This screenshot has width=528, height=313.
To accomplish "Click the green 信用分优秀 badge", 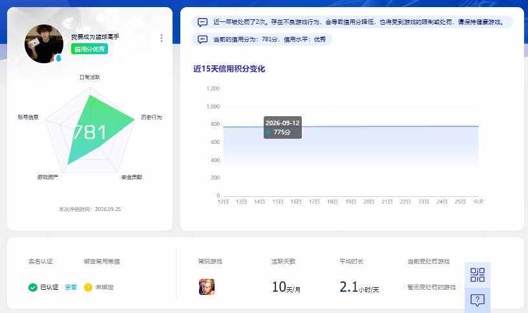I will [89, 49].
